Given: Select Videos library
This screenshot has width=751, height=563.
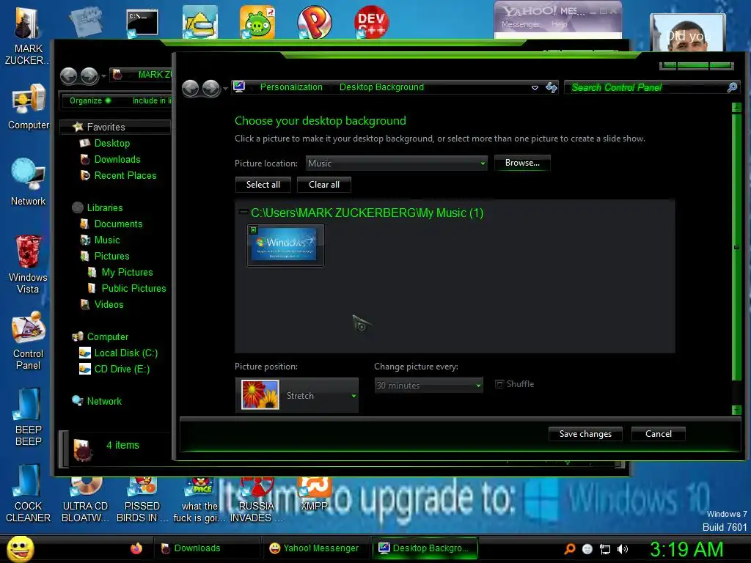Looking at the screenshot, I should pyautogui.click(x=109, y=304).
